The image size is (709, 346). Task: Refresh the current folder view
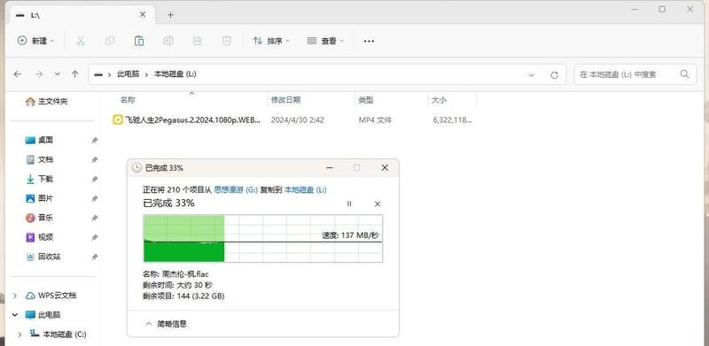coord(555,75)
